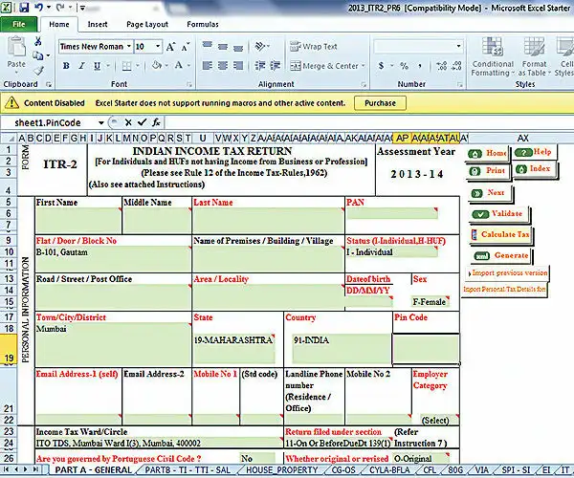The height and width of the screenshot is (478, 574).
Task: Click the PAN input field
Action: point(391,213)
